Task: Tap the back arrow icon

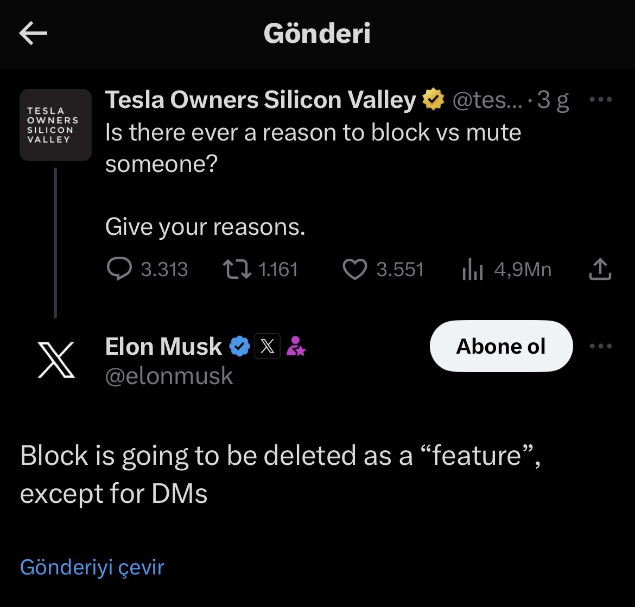Action: (x=33, y=34)
